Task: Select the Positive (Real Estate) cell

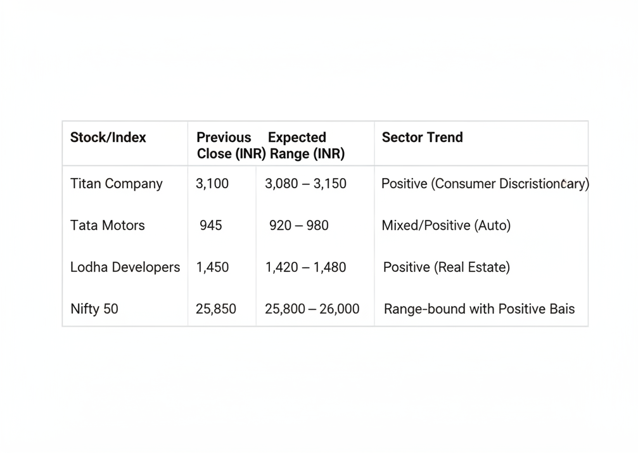Action: 447,267
